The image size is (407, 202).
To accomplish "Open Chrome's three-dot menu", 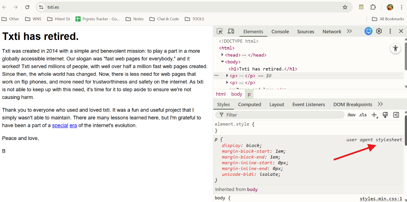I will click(x=401, y=7).
